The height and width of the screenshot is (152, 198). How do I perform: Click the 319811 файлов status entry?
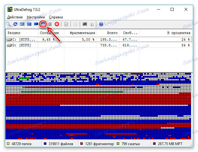point(61,144)
